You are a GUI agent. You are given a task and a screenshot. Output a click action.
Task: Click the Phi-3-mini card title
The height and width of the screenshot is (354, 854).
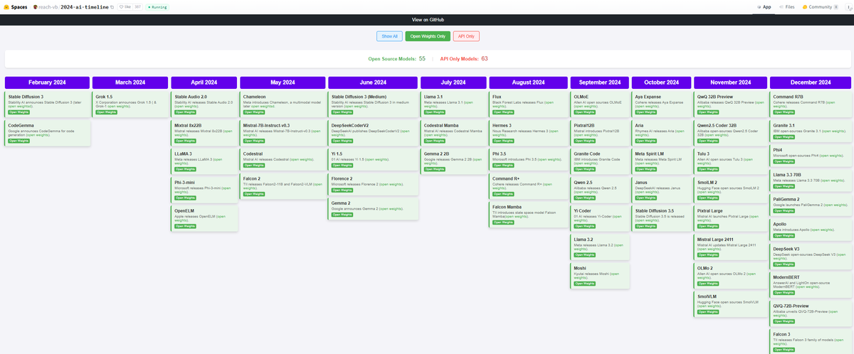click(x=185, y=182)
